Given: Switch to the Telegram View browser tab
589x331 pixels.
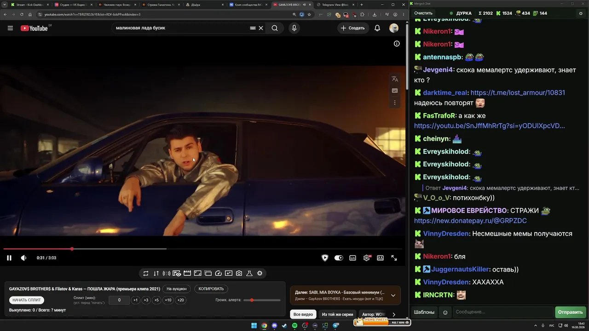Looking at the screenshot, I should [335, 5].
